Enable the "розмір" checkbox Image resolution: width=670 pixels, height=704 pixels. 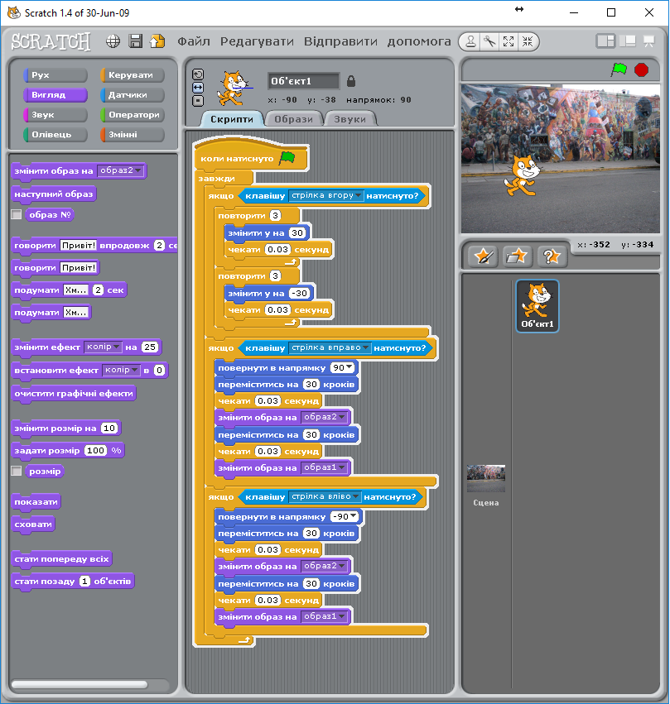(14, 471)
